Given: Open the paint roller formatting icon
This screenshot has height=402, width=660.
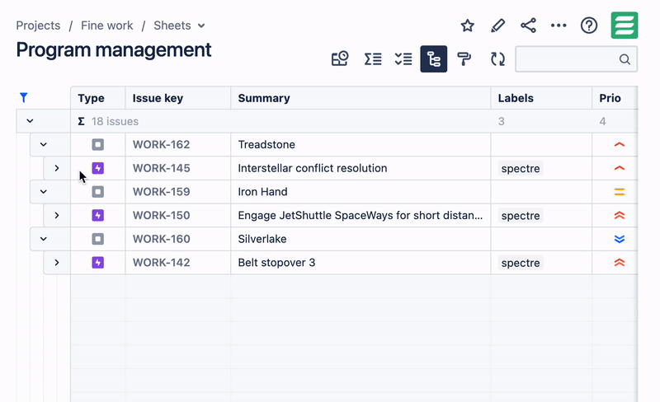Looking at the screenshot, I should [x=464, y=58].
